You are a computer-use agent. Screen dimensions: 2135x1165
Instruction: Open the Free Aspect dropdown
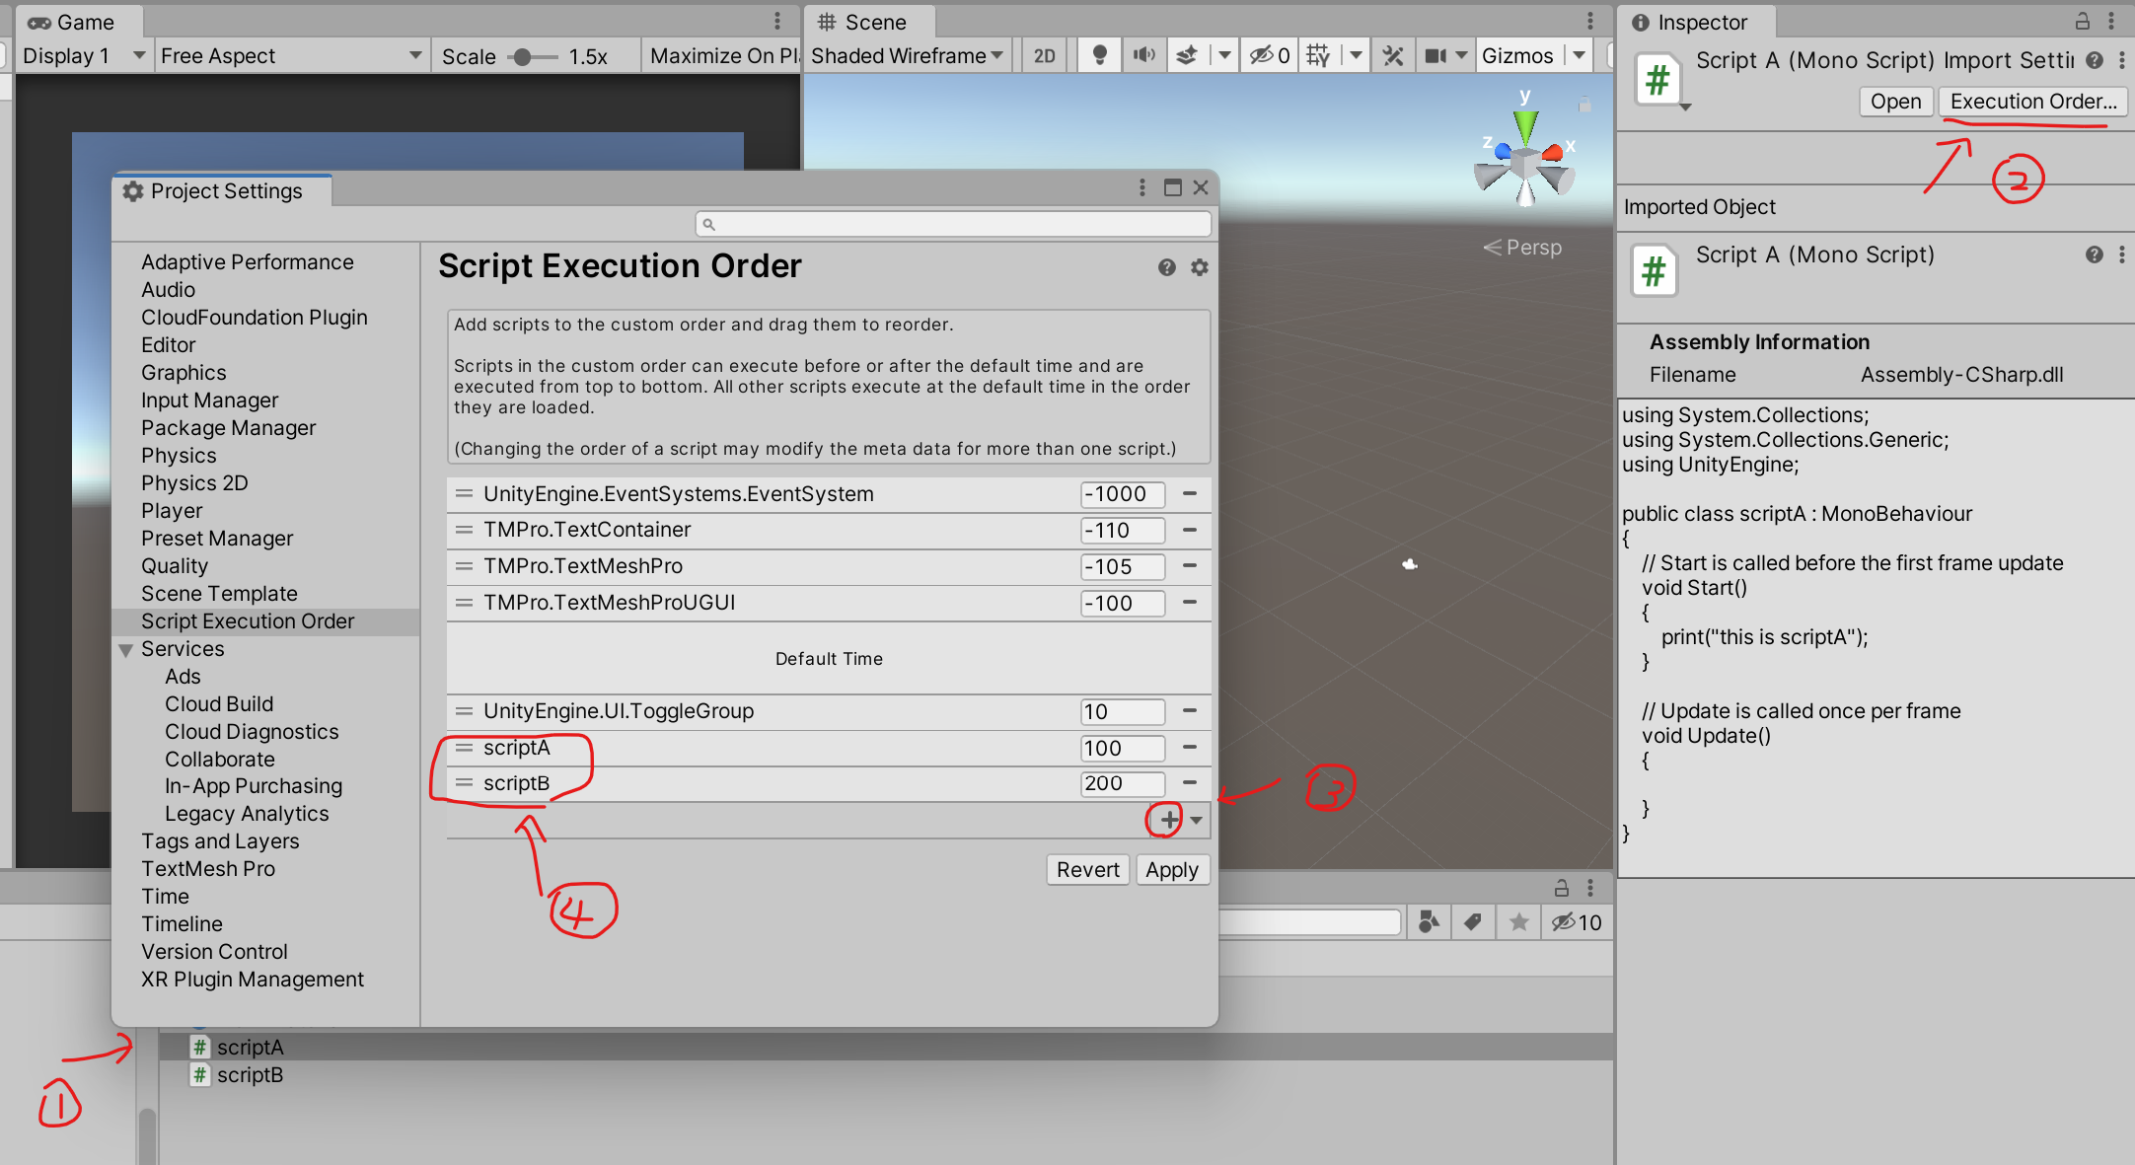click(x=290, y=56)
